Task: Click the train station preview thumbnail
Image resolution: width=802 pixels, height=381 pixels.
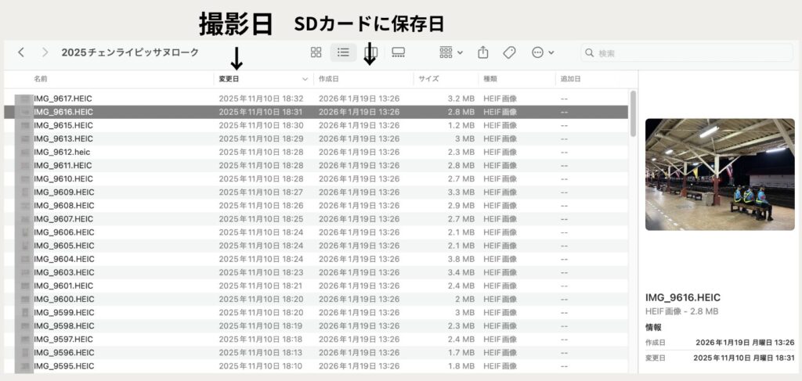Action: click(719, 174)
